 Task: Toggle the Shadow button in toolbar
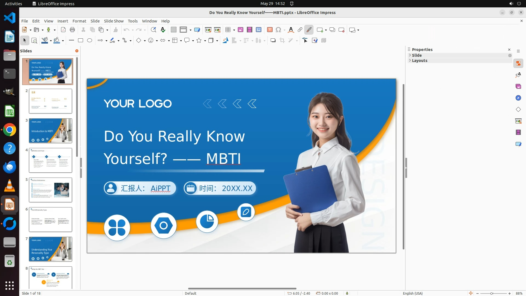click(x=273, y=41)
